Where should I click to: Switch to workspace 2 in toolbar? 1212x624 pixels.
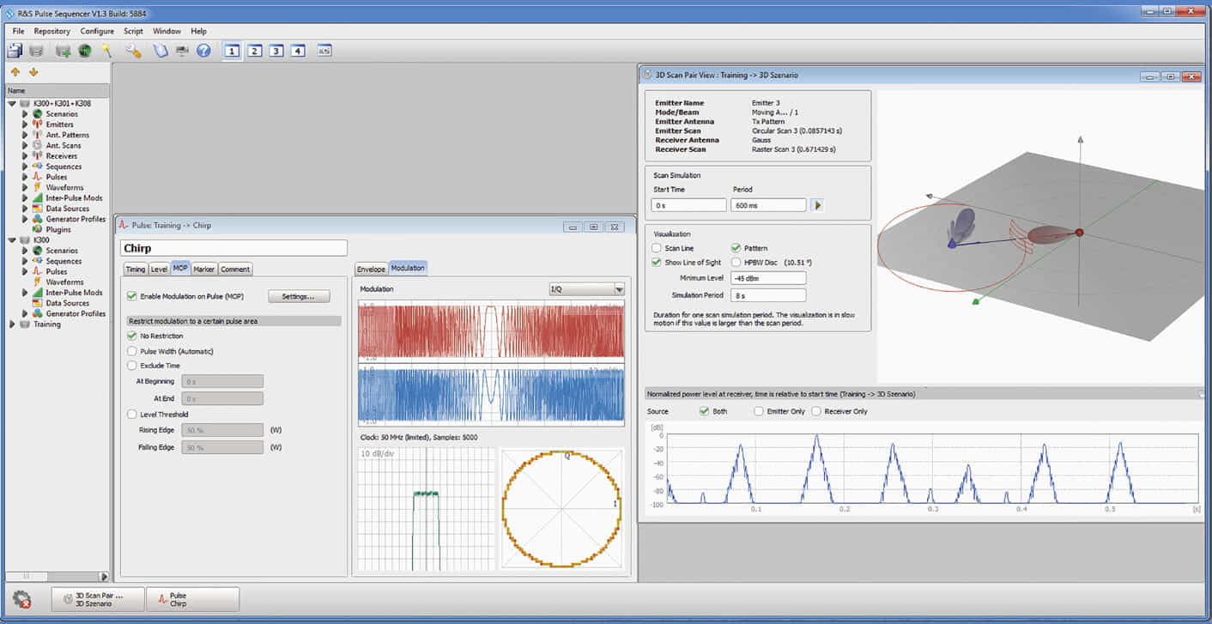[254, 51]
